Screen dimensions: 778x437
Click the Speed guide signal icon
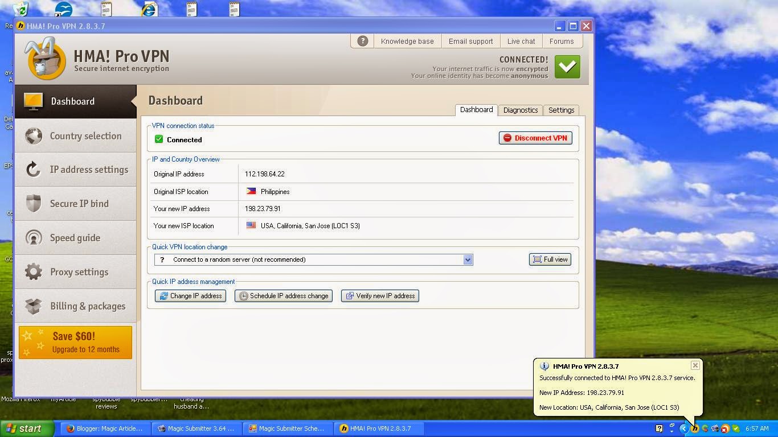[34, 237]
